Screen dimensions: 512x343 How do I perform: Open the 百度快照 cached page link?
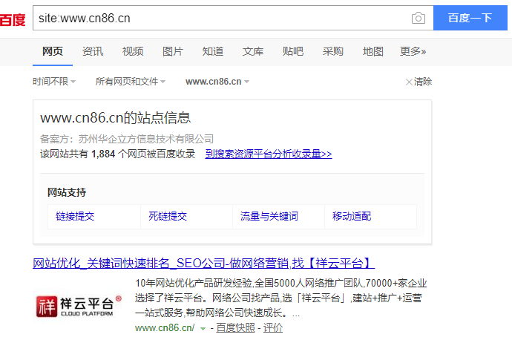coord(235,328)
